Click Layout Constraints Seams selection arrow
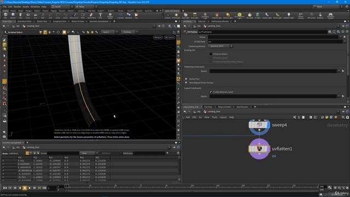 343,96
